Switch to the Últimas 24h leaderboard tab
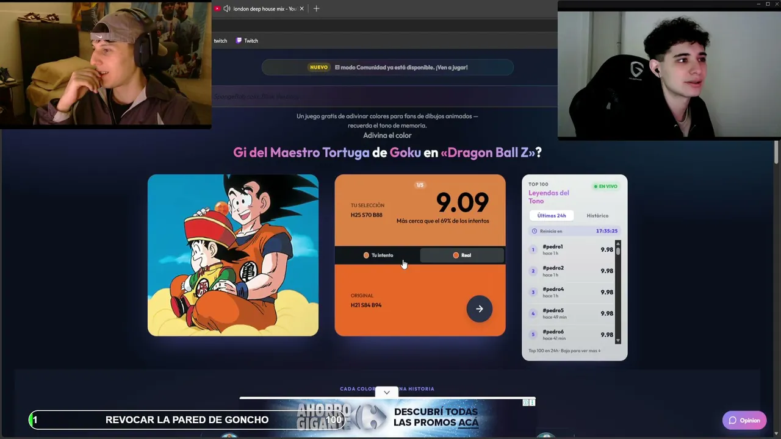The height and width of the screenshot is (439, 781). tap(552, 215)
